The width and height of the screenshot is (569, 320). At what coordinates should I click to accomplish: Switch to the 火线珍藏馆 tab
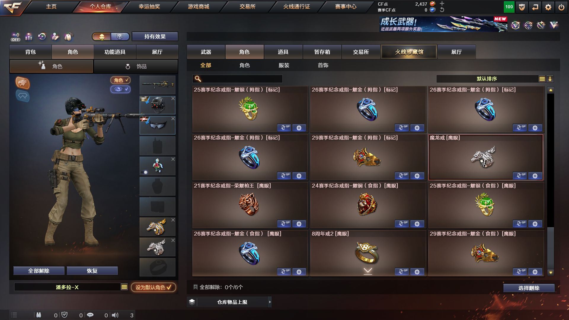tap(409, 52)
